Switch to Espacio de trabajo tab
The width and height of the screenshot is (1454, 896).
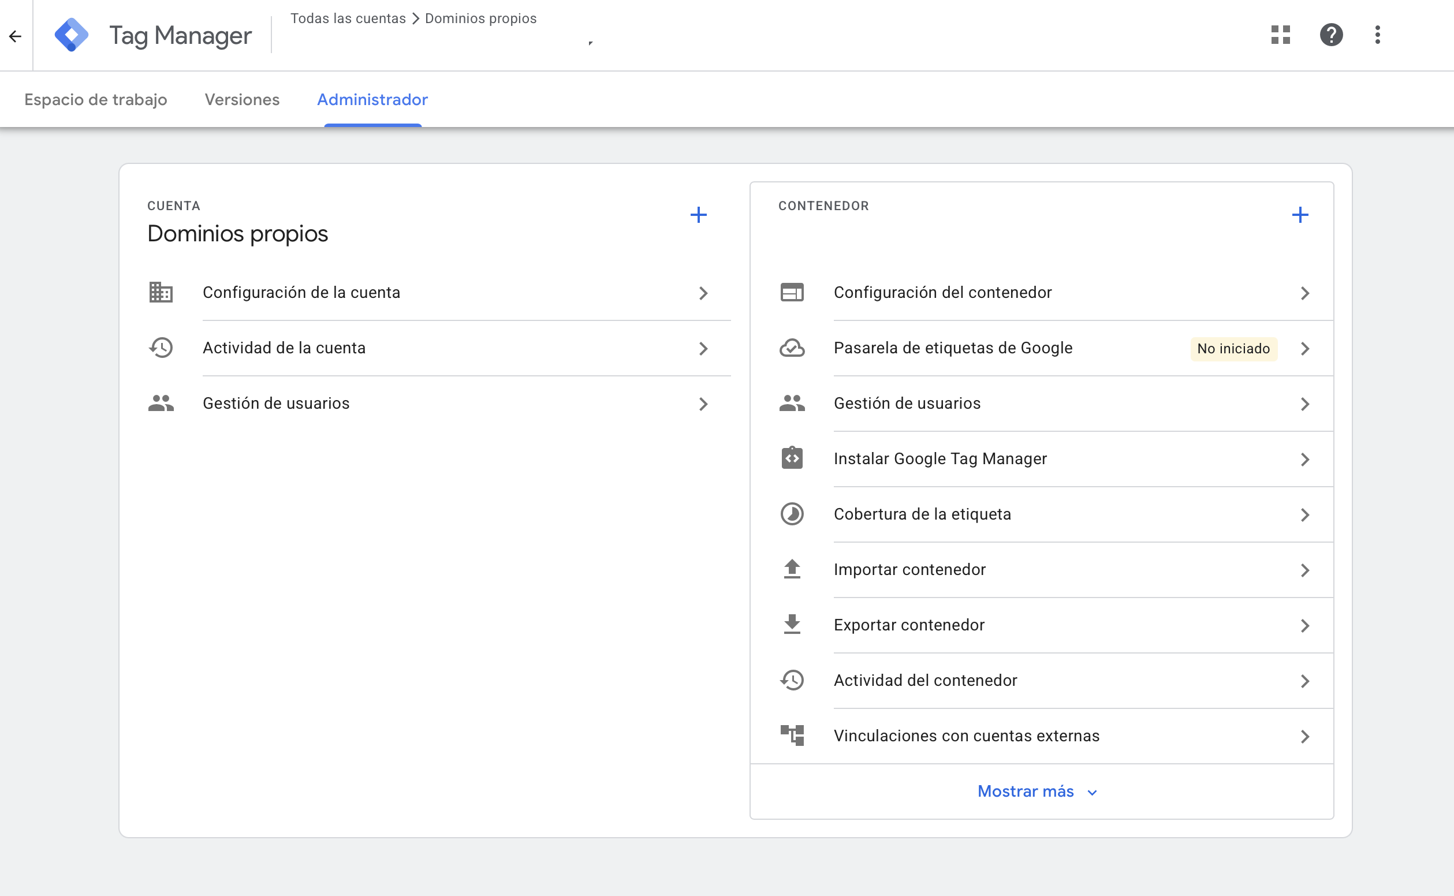click(x=95, y=99)
